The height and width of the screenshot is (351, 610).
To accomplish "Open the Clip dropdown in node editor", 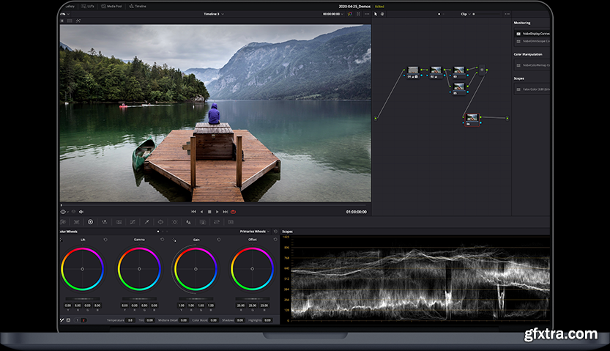I will click(x=465, y=13).
